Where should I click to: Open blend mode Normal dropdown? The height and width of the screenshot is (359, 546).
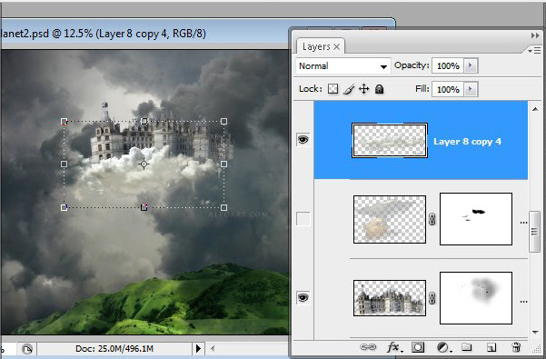[343, 65]
